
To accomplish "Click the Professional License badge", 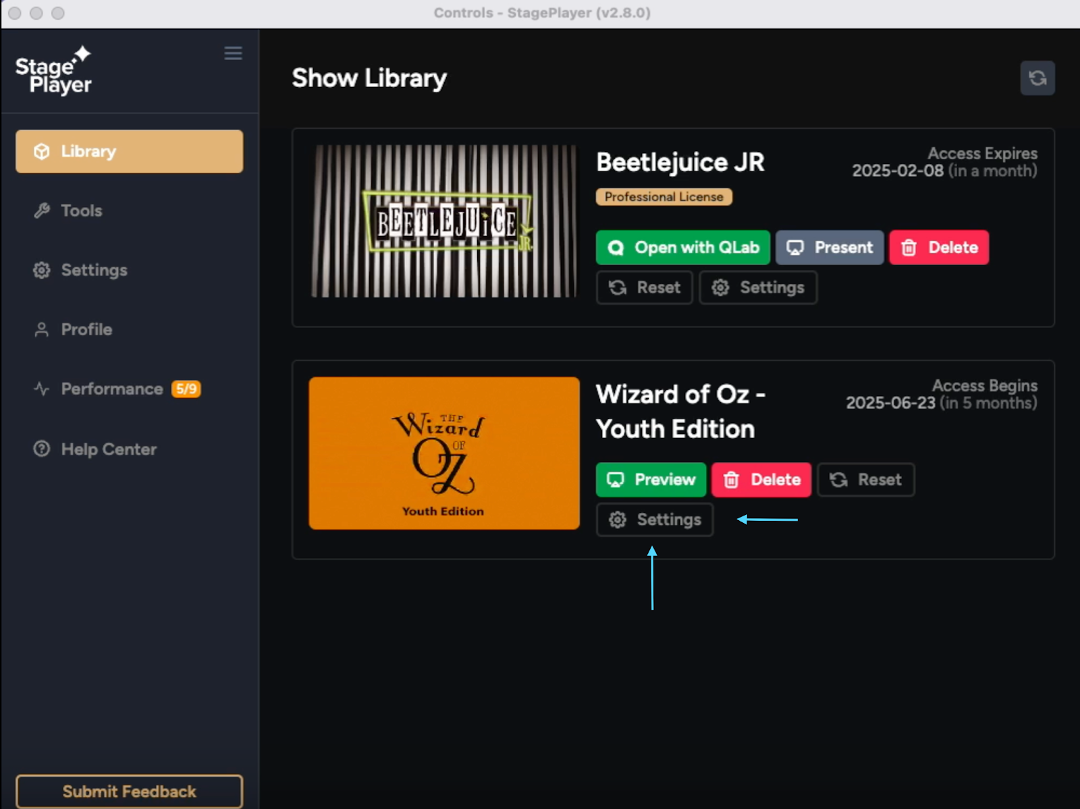I will tap(664, 197).
